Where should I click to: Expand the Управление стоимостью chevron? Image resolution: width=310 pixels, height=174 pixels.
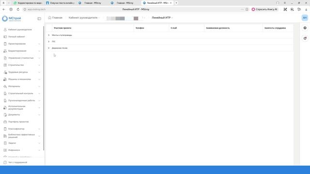pos(39,58)
